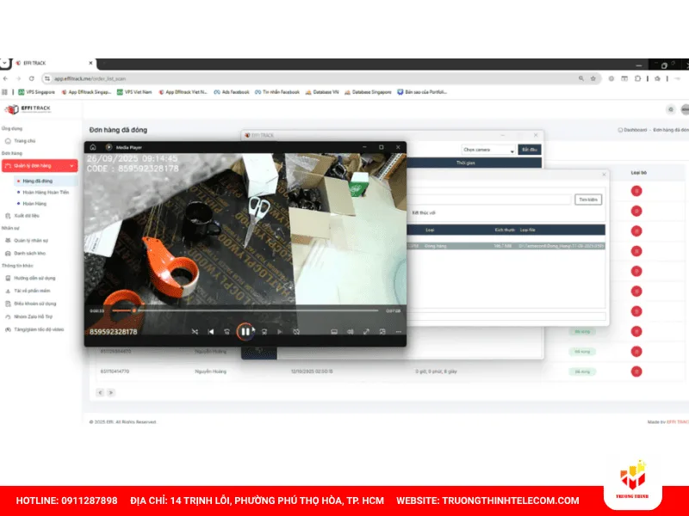Screen dimensions: 689x516
Task: Open Tăng/giảm tốc độ video in sidebar
Action: click(39, 329)
